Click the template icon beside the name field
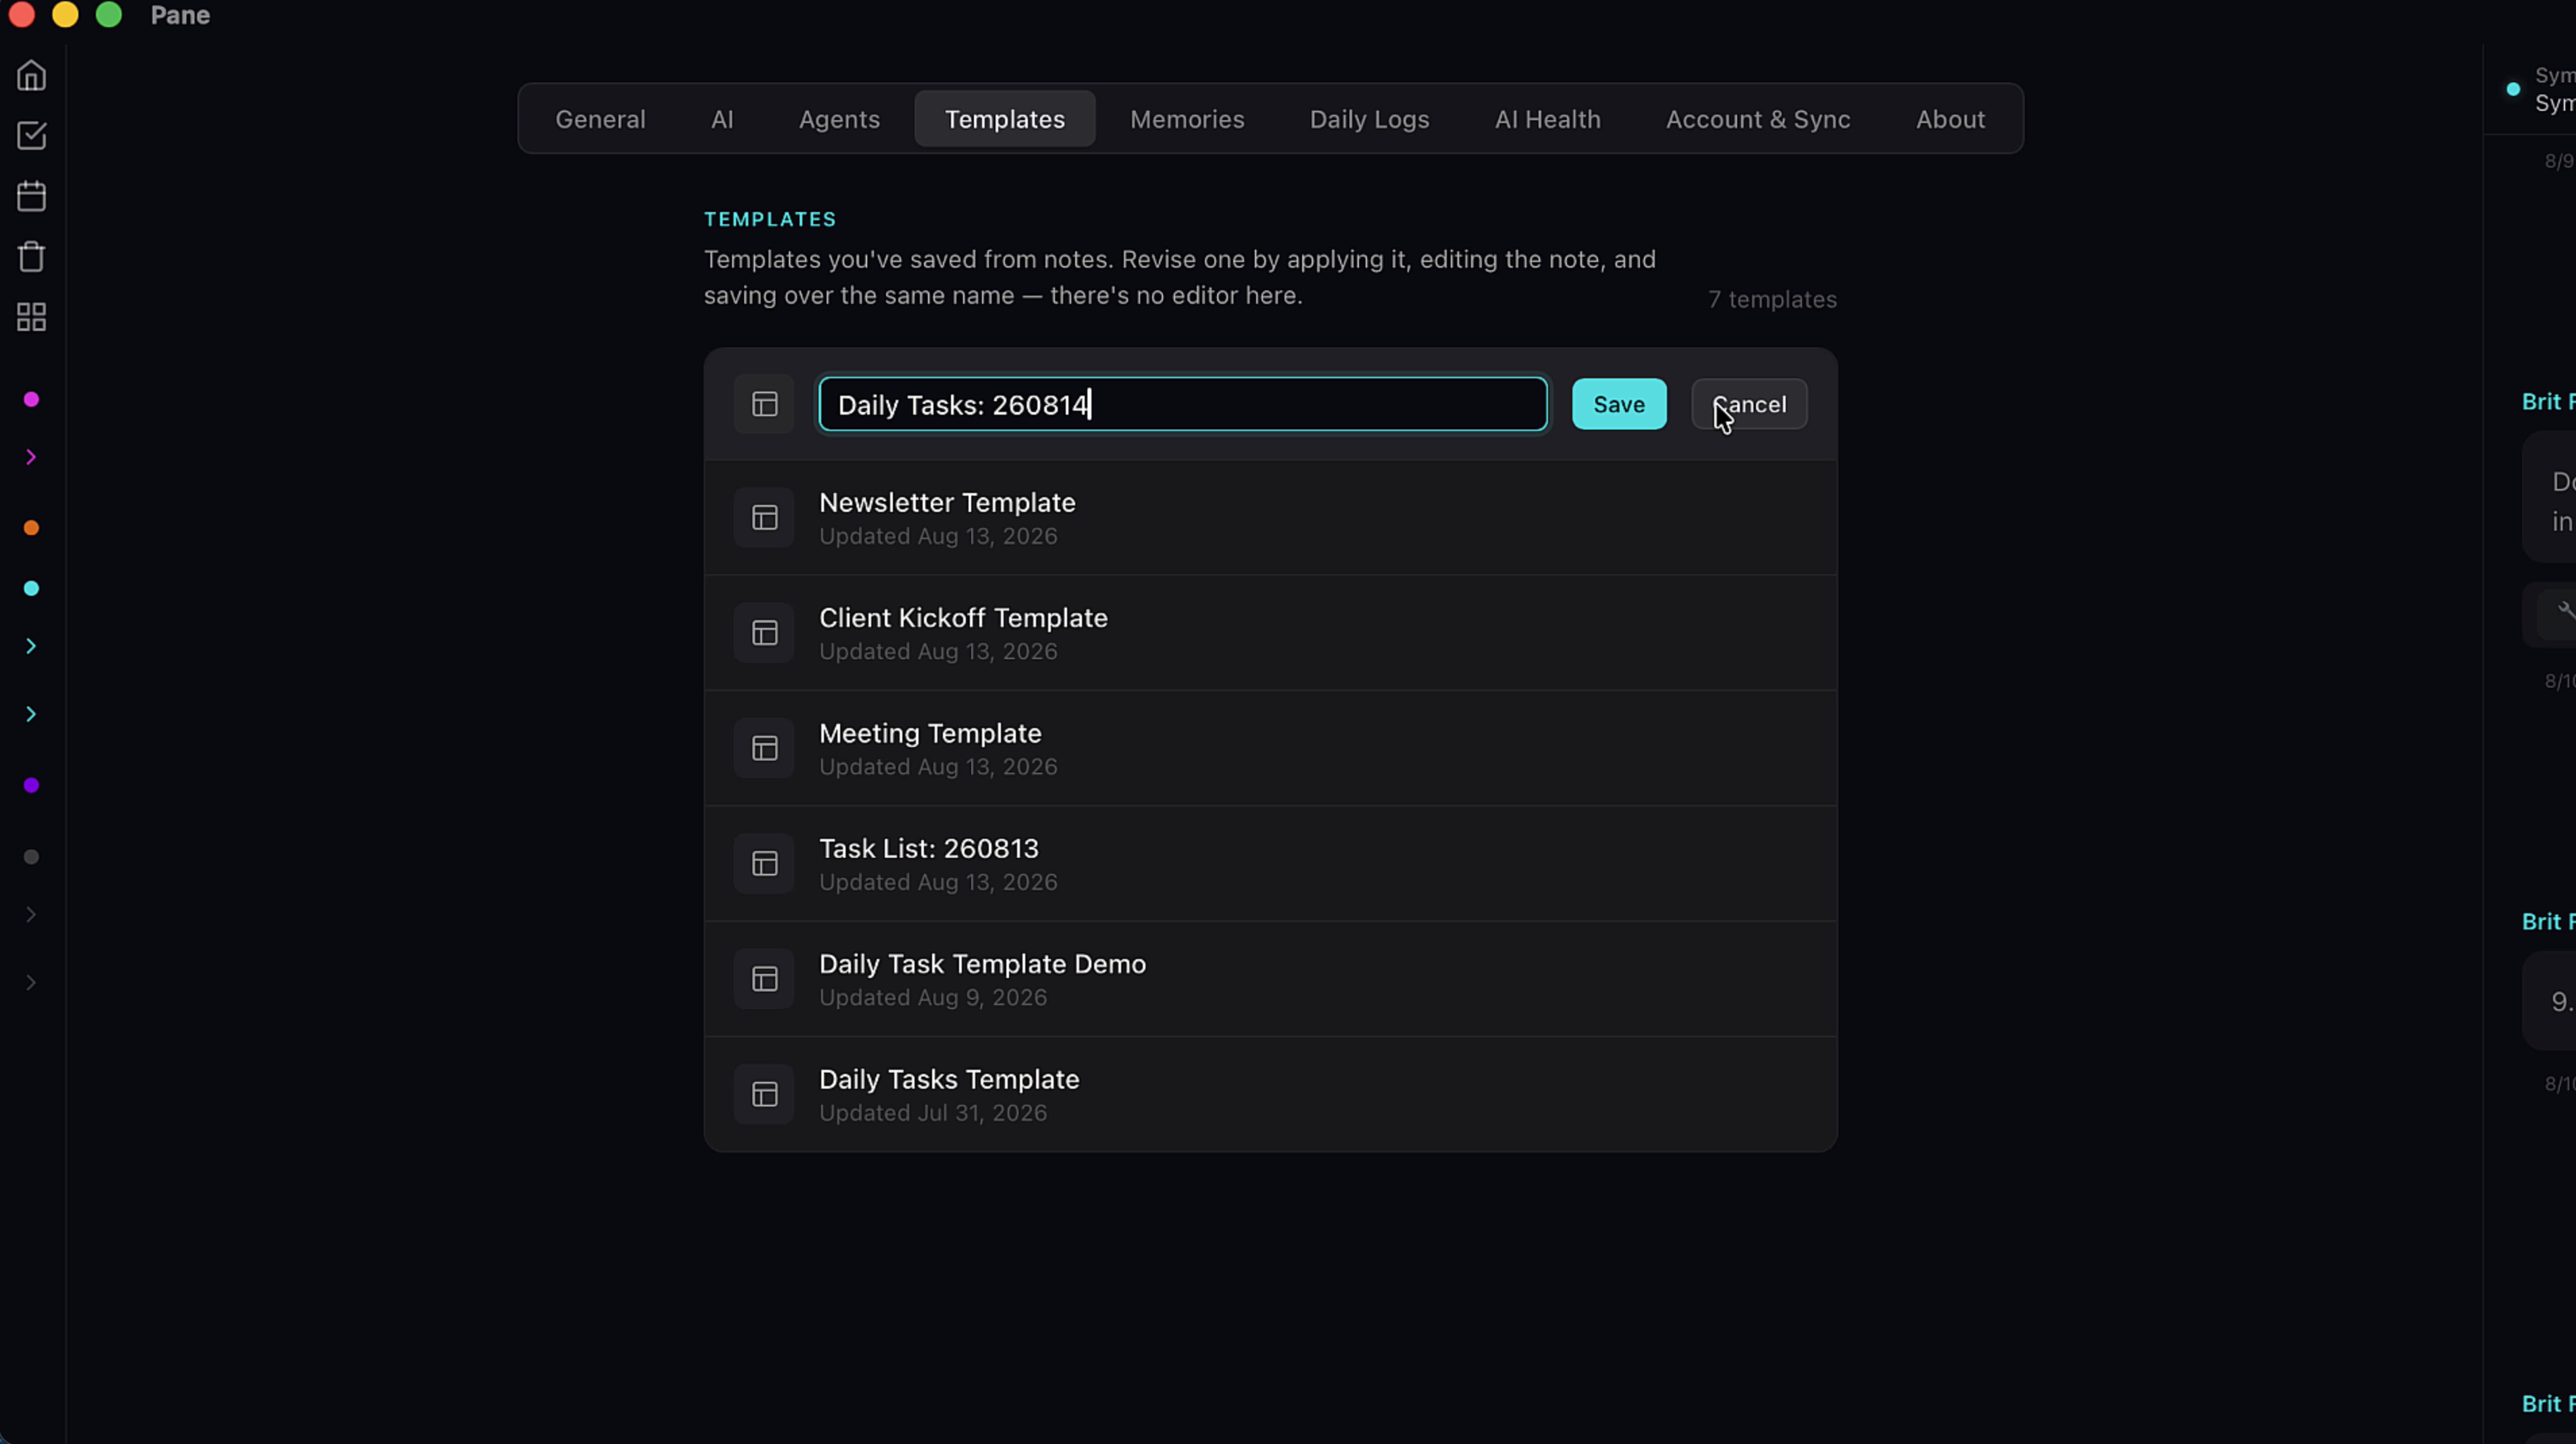This screenshot has width=2576, height=1444. [765, 404]
